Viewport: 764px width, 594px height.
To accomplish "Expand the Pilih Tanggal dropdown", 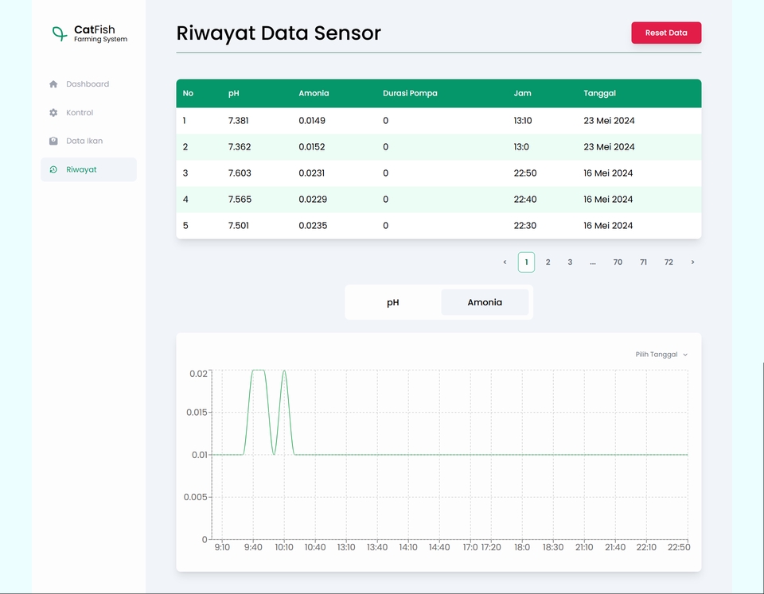I will [x=661, y=355].
